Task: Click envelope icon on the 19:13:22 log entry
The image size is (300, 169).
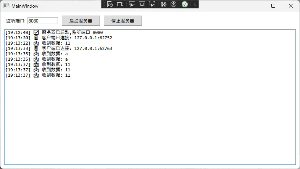Action: click(36, 43)
